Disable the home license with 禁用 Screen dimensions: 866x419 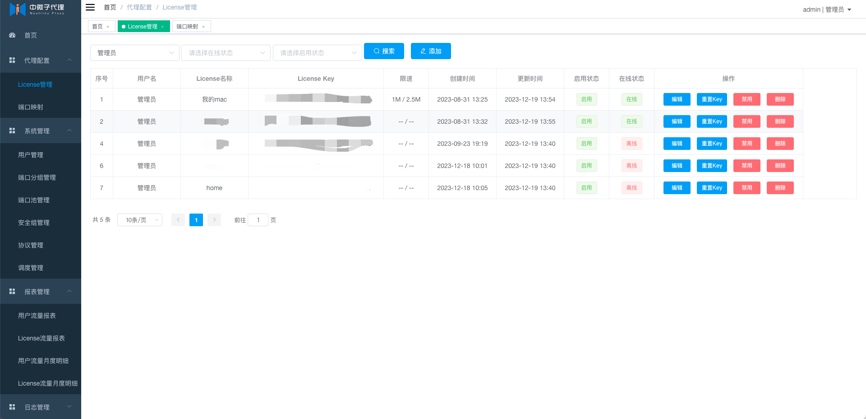point(746,188)
